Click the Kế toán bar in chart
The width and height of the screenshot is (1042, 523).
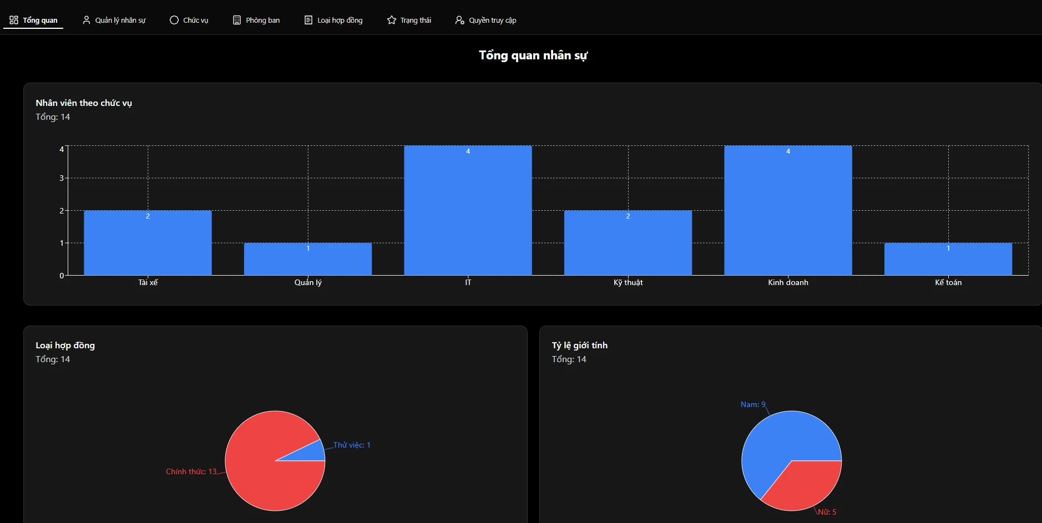948,259
